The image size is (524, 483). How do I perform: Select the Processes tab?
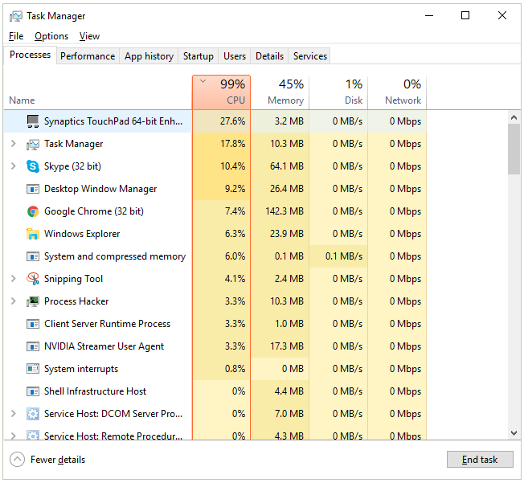point(30,55)
